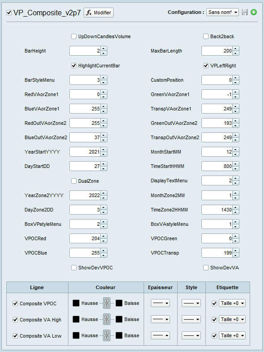264x352 pixels.
Task: Click the TimeZone2HHMM value field
Action: 217,210
